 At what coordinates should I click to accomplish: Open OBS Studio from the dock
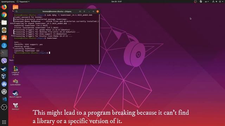pos(4,107)
